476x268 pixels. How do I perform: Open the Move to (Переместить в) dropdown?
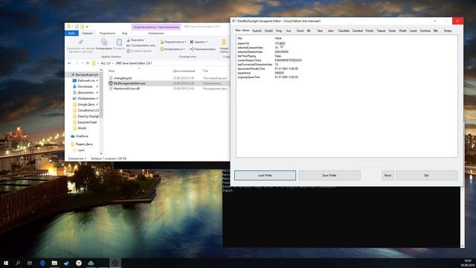[x=173, y=42]
